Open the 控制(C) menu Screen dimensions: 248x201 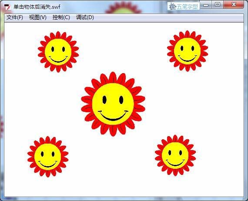click(x=61, y=17)
